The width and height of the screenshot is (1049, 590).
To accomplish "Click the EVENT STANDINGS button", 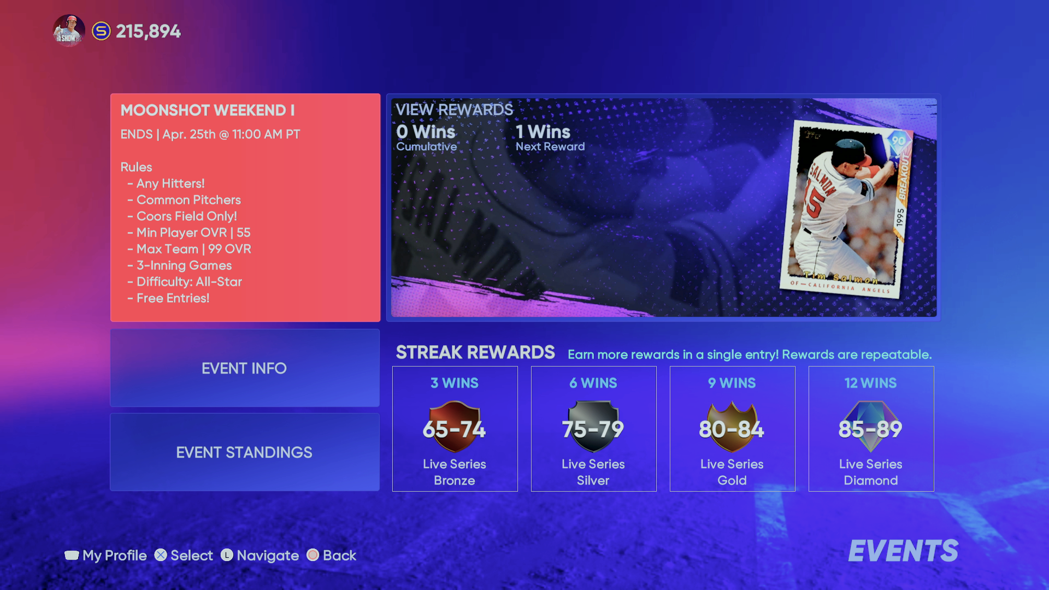I will (x=244, y=452).
